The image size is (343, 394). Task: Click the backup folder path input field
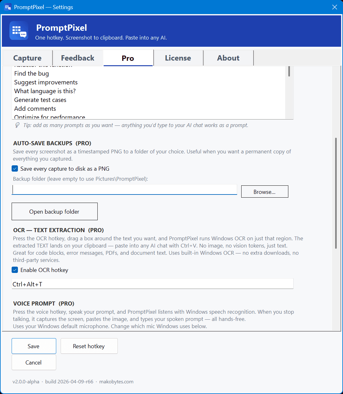(x=124, y=189)
